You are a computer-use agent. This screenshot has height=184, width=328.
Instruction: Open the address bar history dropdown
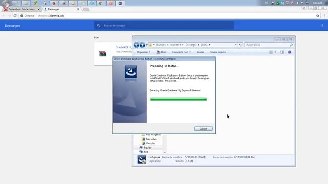coord(236,45)
